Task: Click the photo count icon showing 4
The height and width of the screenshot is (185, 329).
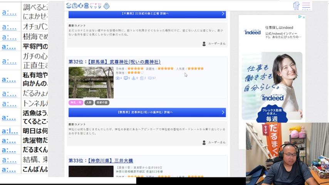Action: pos(119,78)
